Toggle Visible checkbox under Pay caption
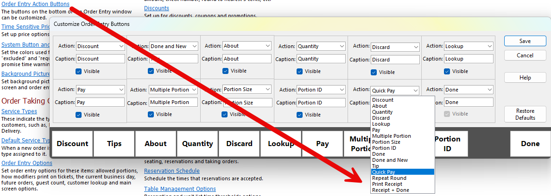Image resolution: width=551 pixels, height=196 pixels. click(79, 115)
